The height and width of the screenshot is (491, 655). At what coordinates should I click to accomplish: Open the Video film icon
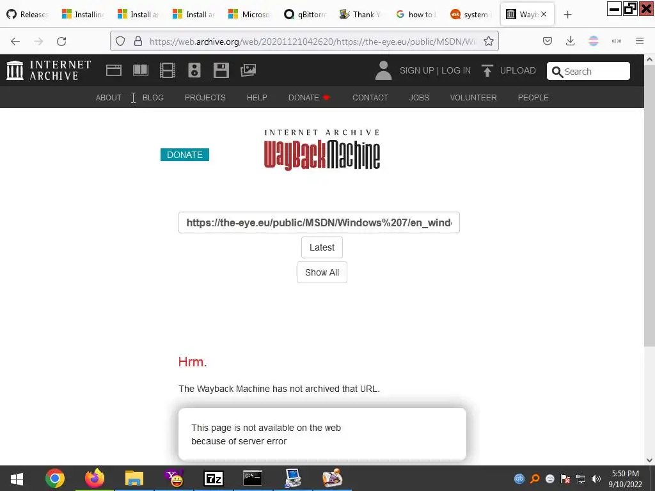(x=168, y=70)
